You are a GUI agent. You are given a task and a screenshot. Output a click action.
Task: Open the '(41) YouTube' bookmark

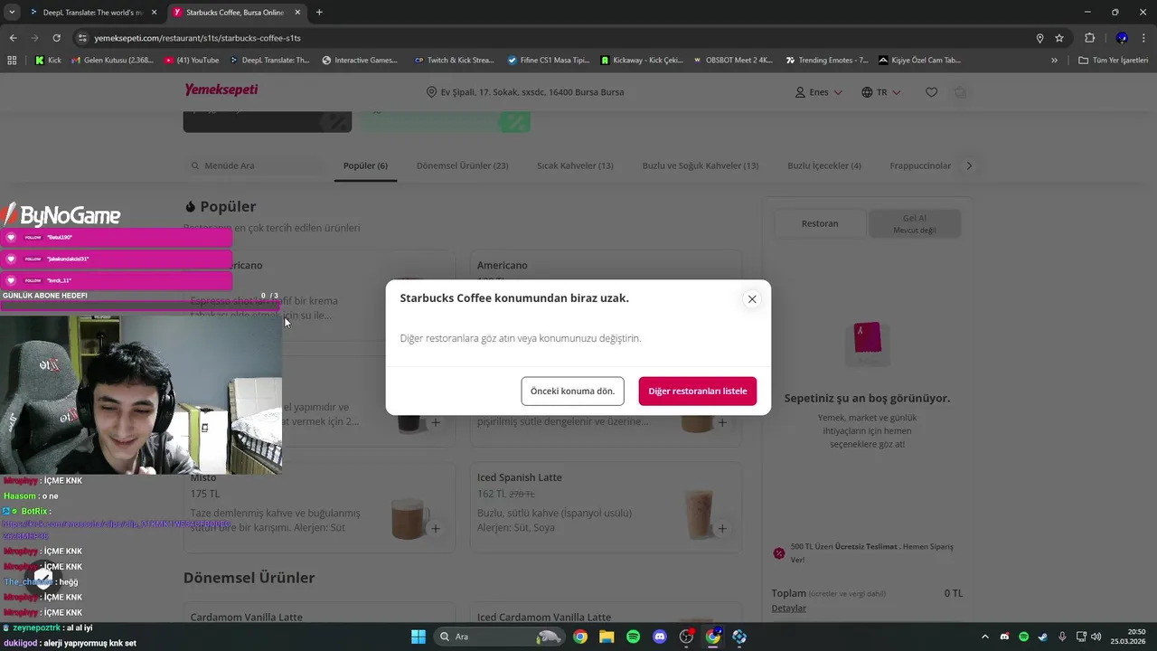coord(192,61)
